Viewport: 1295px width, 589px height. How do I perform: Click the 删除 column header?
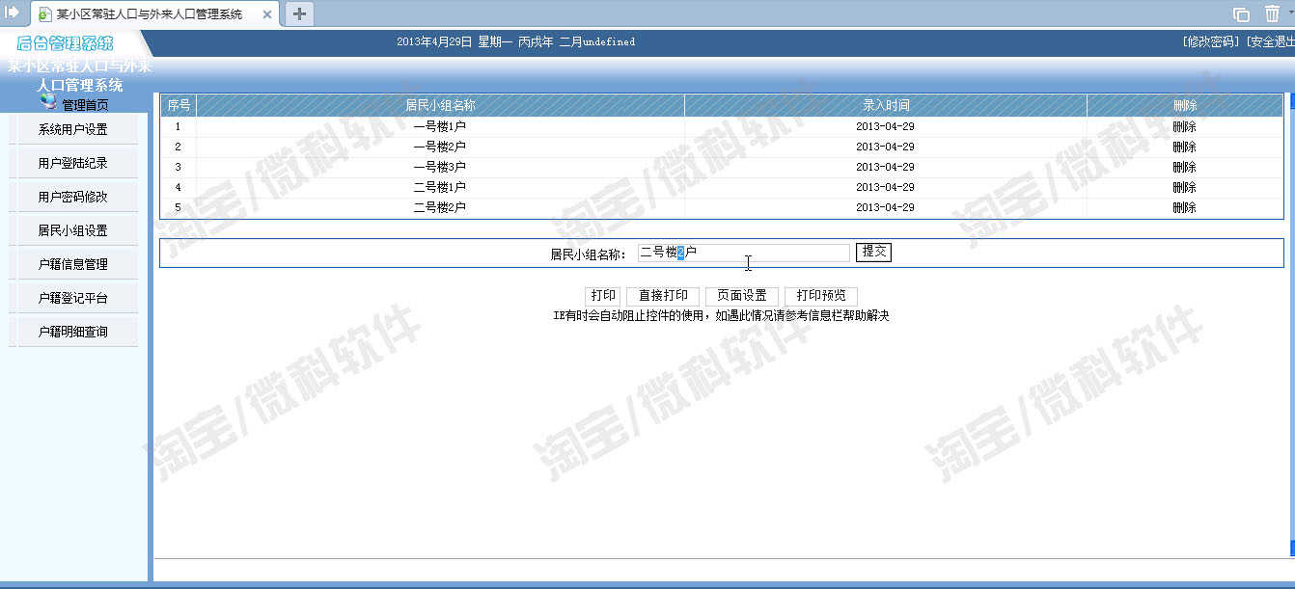point(1185,105)
